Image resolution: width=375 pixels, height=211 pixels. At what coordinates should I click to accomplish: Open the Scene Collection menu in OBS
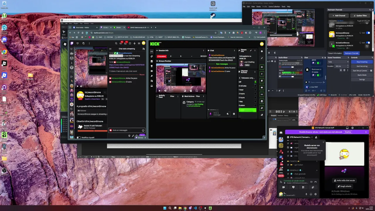(x=274, y=6)
